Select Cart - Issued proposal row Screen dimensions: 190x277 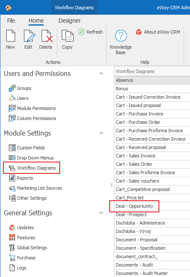pos(152,105)
